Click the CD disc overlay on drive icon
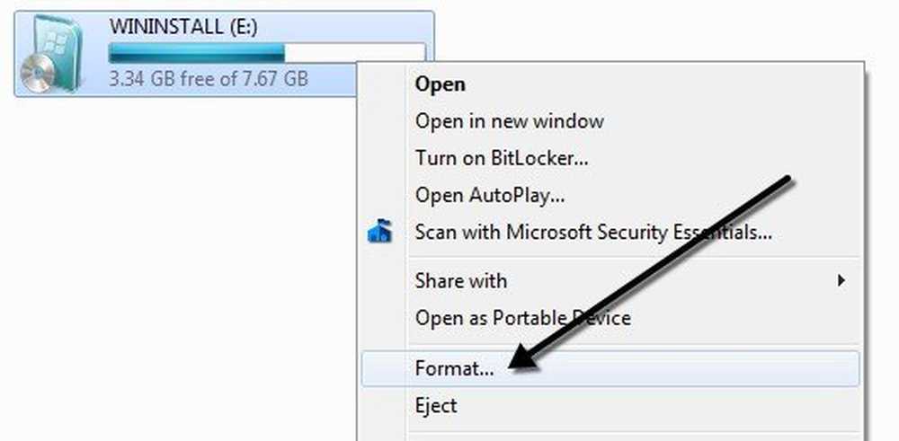This screenshot has height=441, width=899. tap(38, 75)
